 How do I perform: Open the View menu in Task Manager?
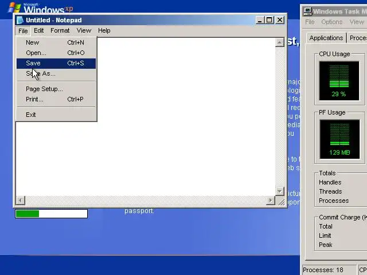click(x=357, y=22)
